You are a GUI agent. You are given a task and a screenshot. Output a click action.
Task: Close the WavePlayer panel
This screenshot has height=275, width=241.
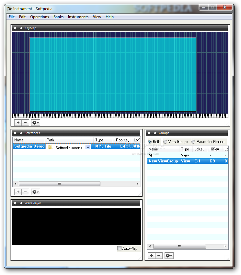click(x=15, y=203)
